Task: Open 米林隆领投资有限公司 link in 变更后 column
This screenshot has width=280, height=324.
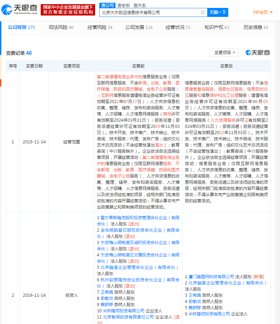Action: pos(209,314)
